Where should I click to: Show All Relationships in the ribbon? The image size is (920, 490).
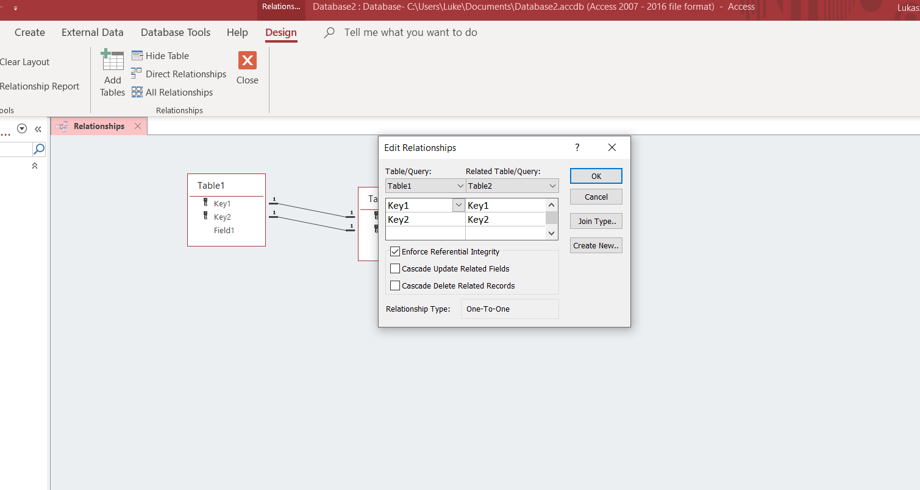137,93
